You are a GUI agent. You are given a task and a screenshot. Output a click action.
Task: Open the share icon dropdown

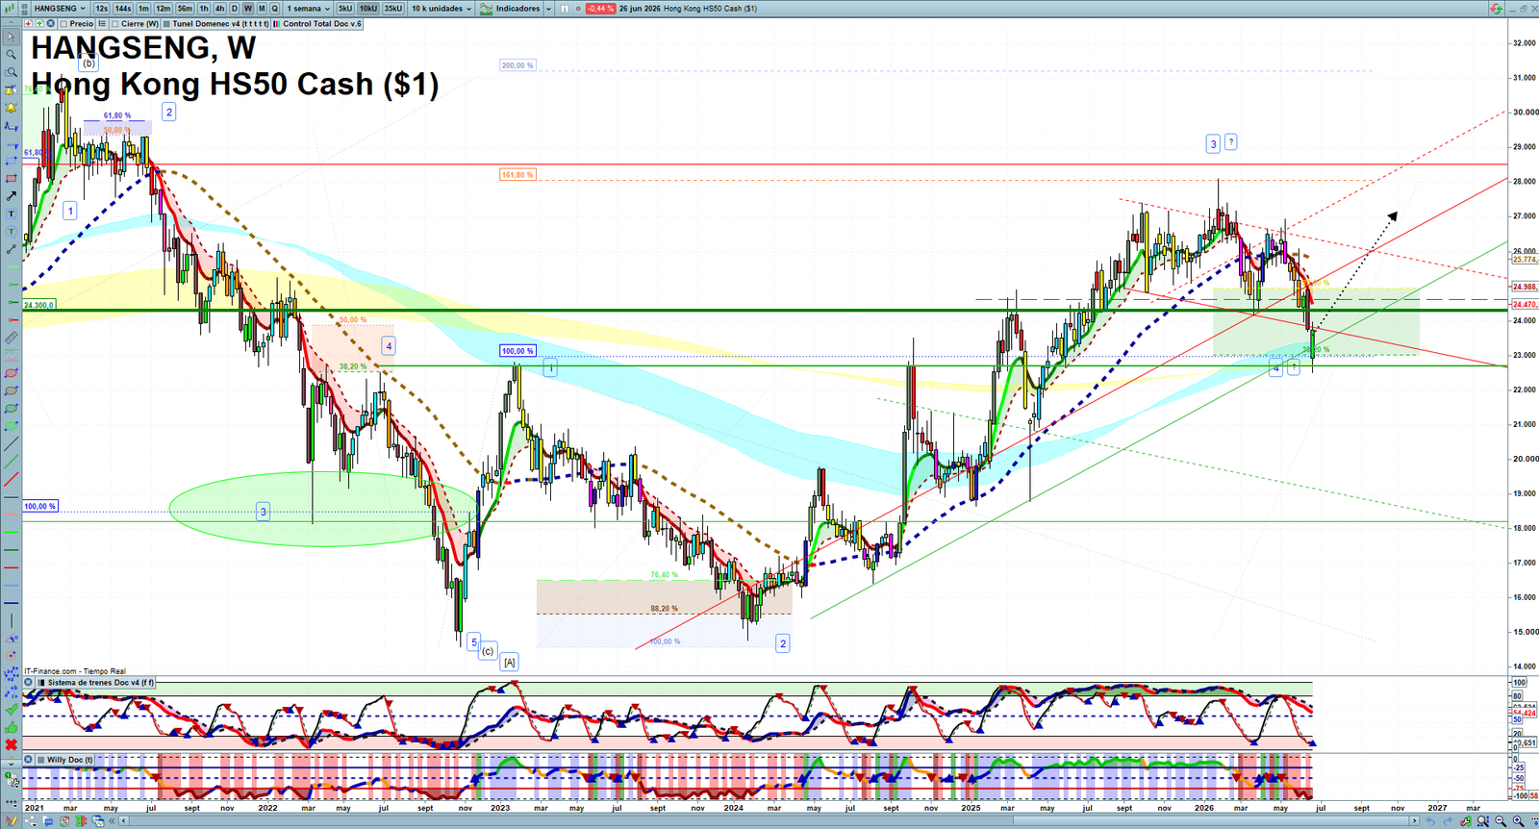pos(31,821)
